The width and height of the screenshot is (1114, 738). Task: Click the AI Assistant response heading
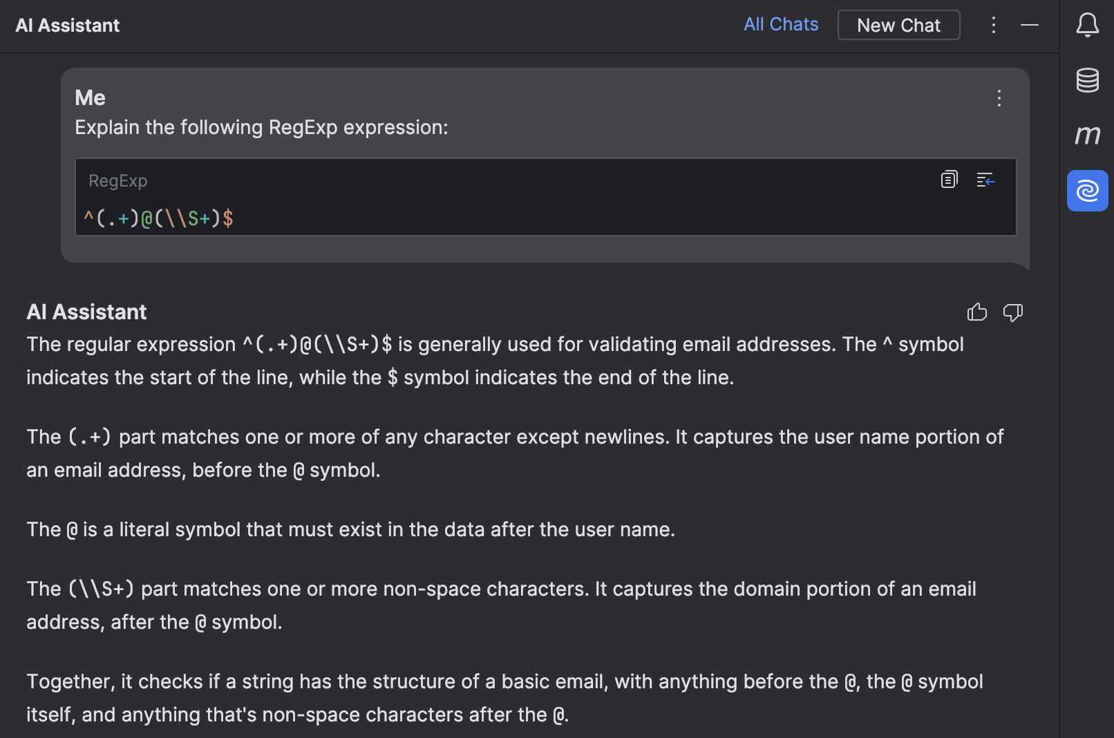tap(86, 312)
